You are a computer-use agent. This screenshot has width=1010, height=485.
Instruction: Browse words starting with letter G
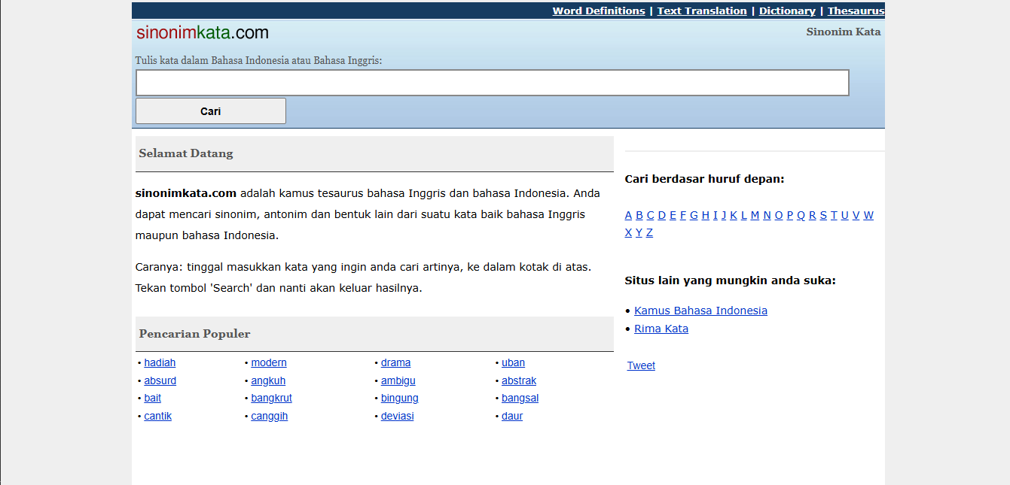694,215
